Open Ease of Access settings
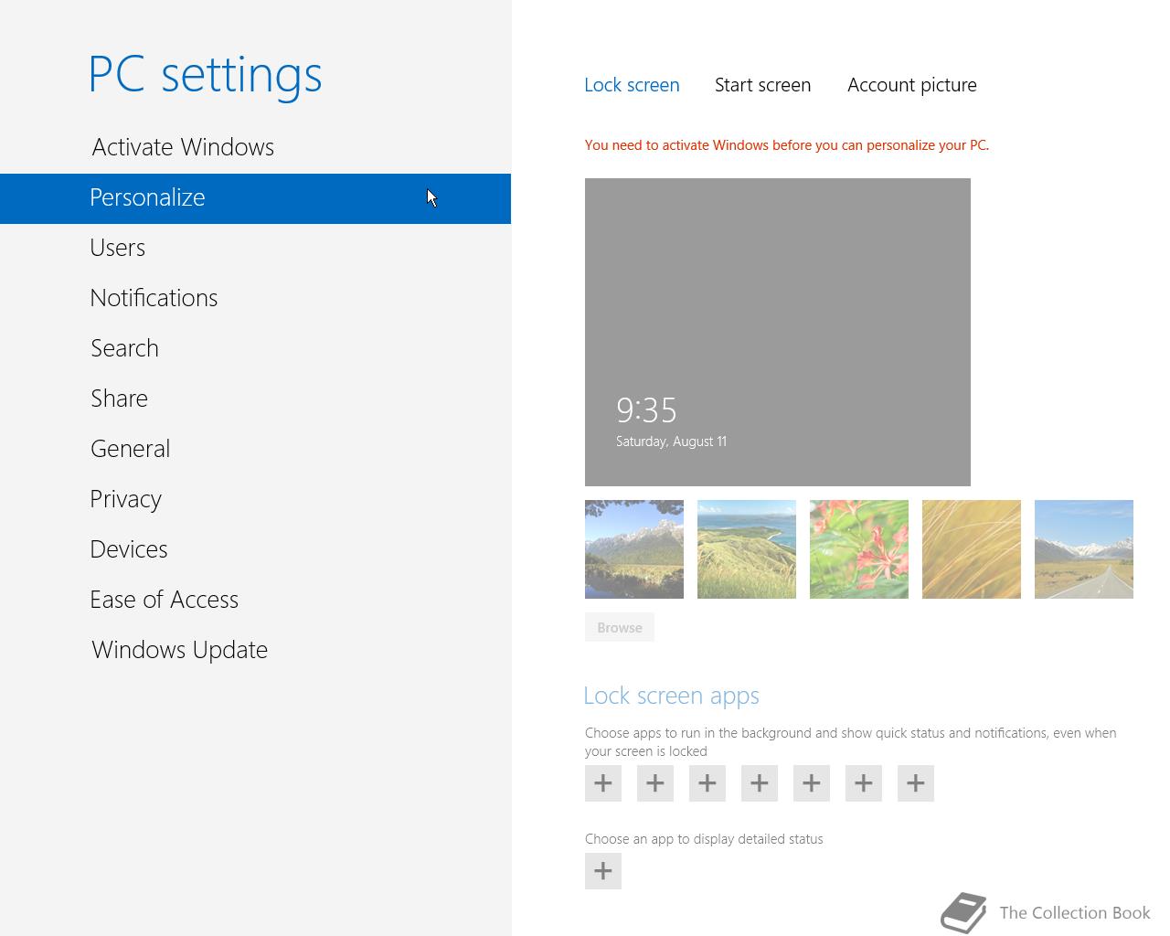The height and width of the screenshot is (936, 1170). tap(255, 600)
